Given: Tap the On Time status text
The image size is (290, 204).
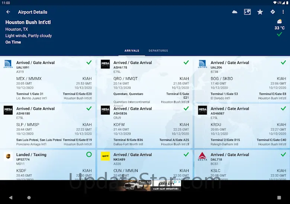Looking at the screenshot, I should pos(13,42).
